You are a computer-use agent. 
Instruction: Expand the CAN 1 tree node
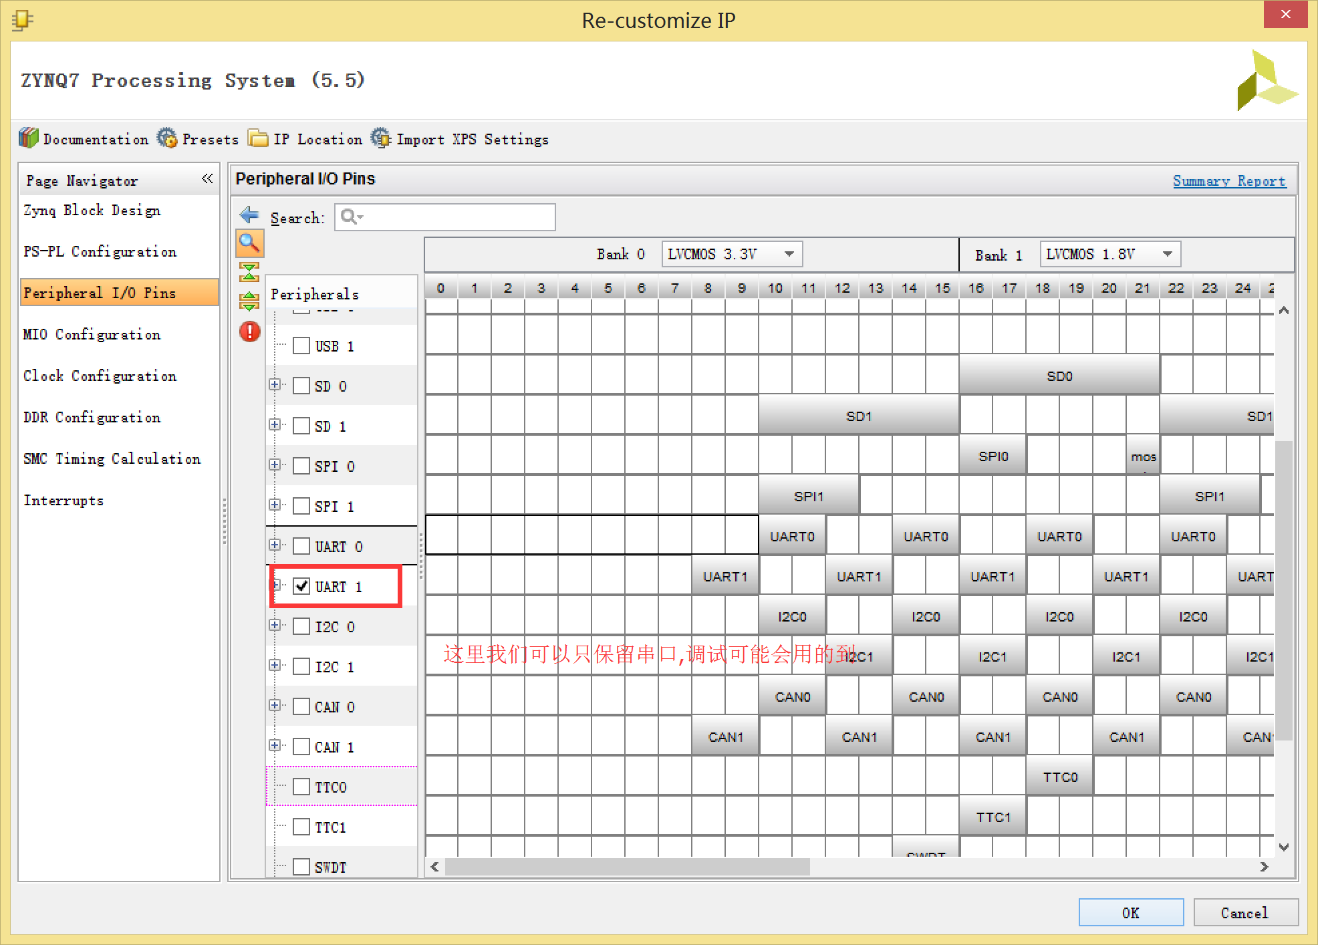274,745
